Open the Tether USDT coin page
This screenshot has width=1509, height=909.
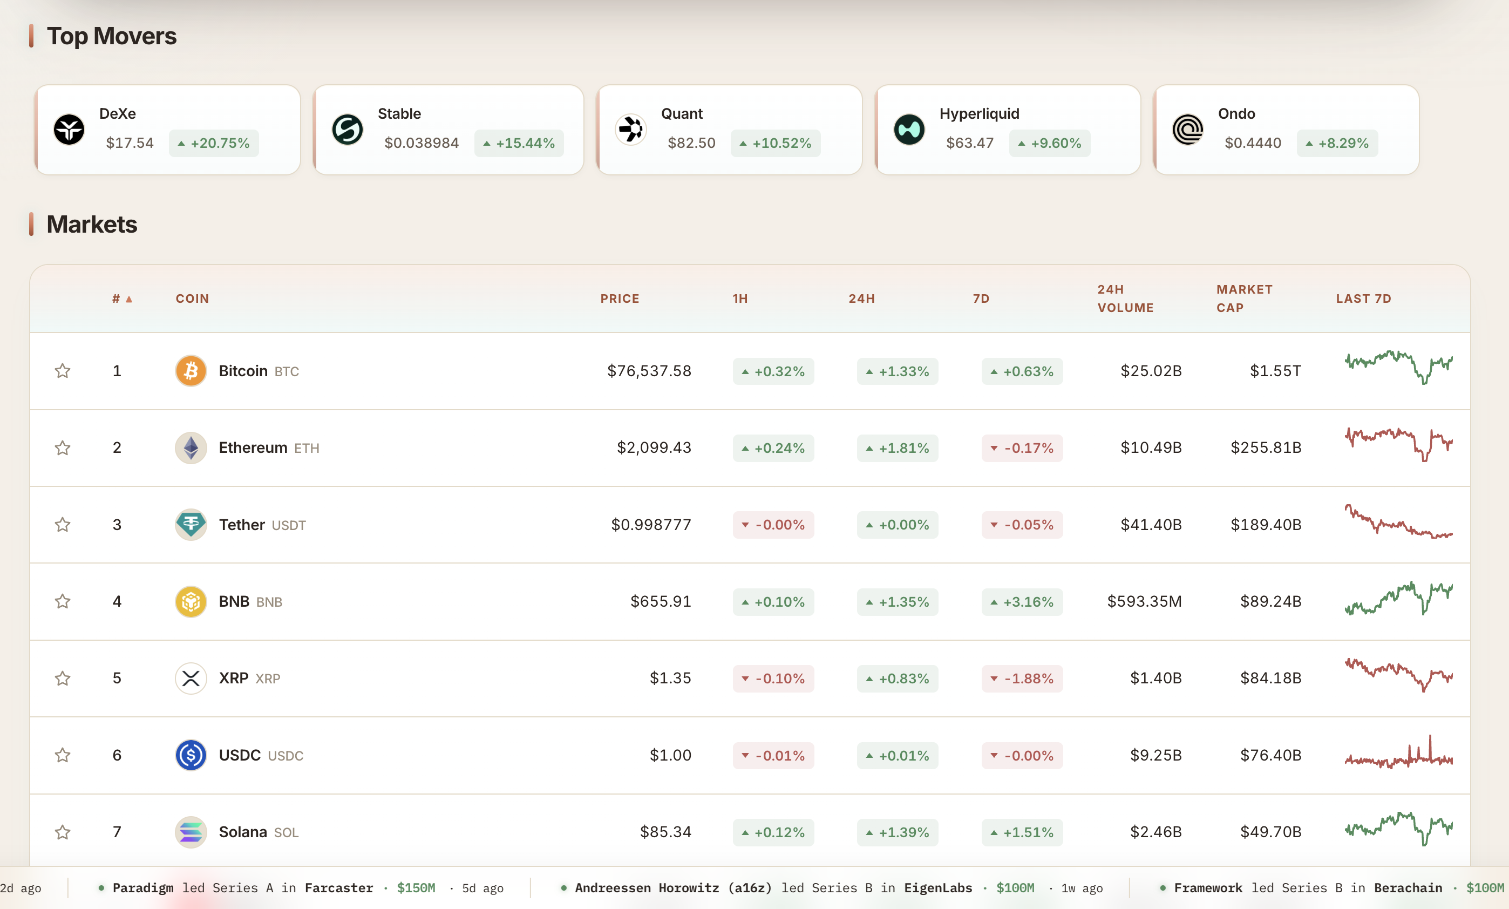262,525
